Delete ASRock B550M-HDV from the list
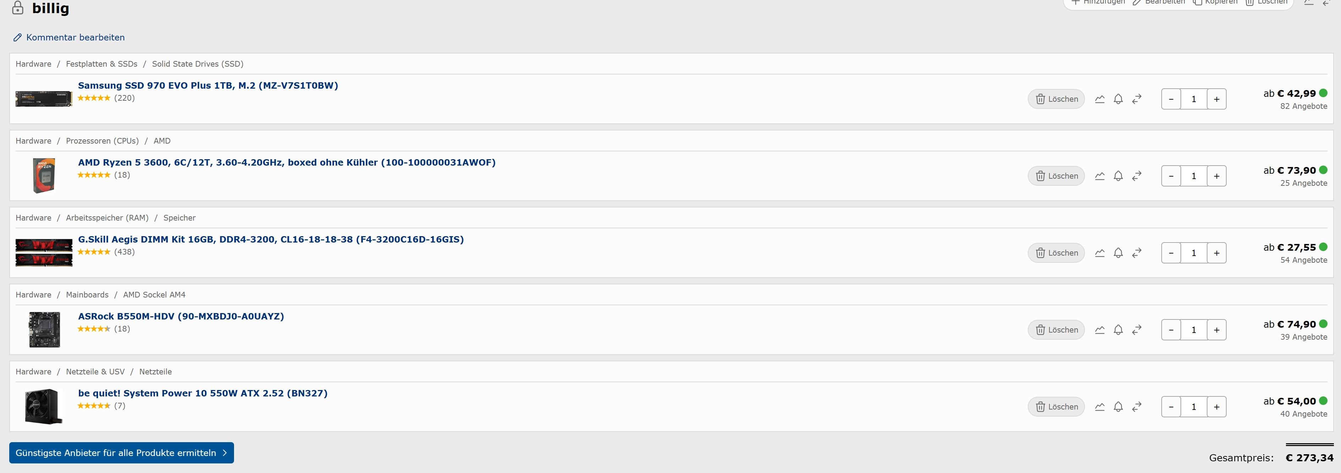This screenshot has height=473, width=1341. click(1056, 330)
